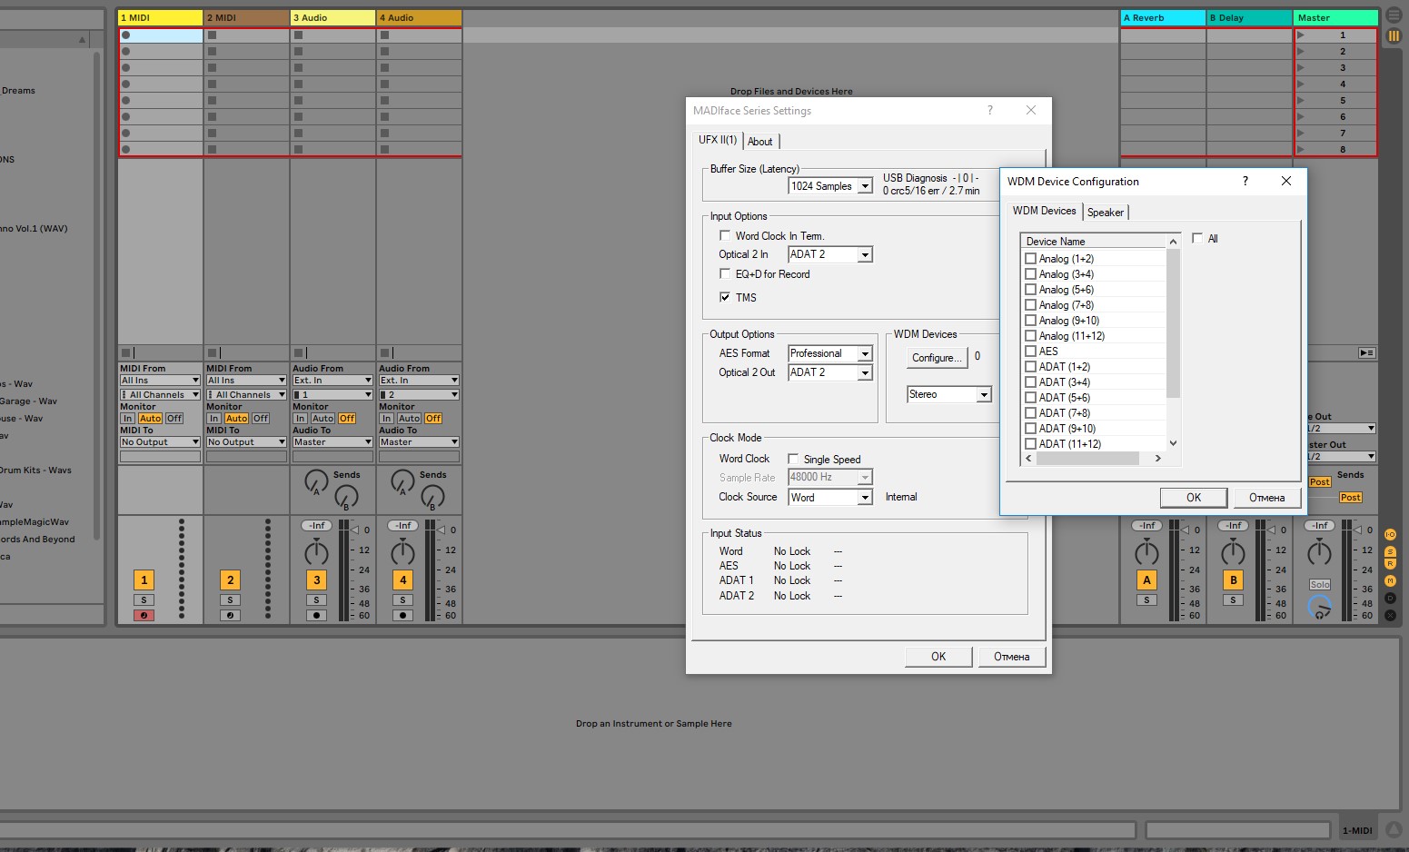Open the Clock Source dropdown
The image size is (1409, 852).
830,498
